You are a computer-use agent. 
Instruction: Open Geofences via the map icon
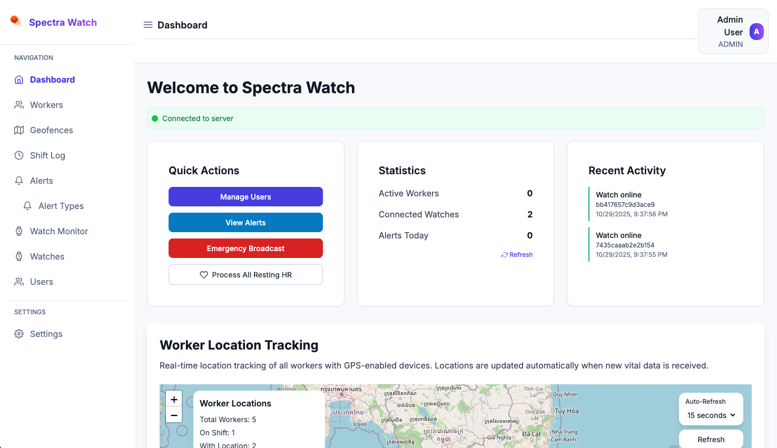pos(18,130)
